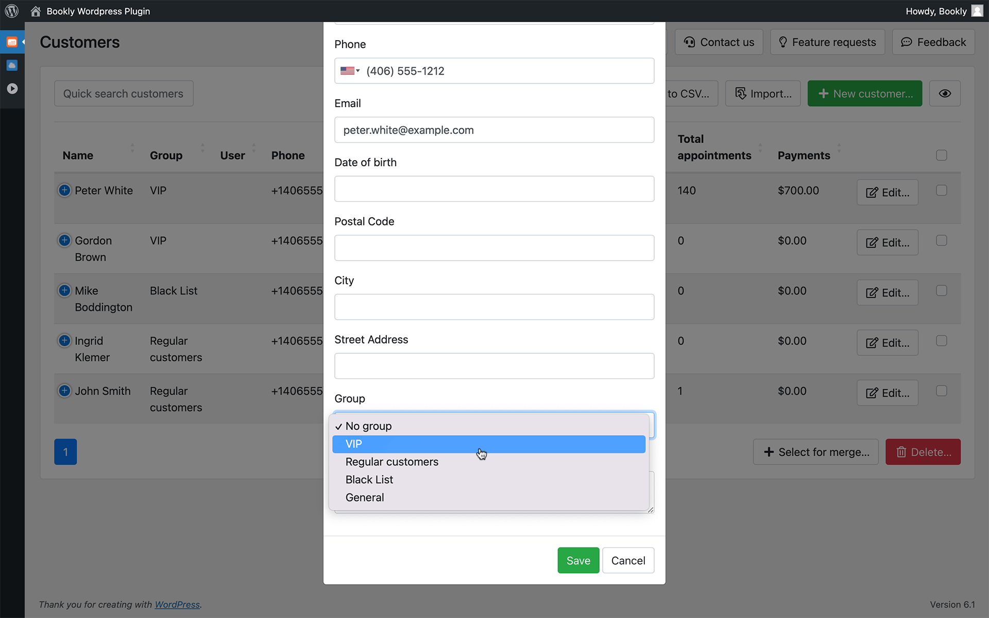The image size is (989, 618).
Task: Click the home icon beside site title
Action: click(36, 11)
